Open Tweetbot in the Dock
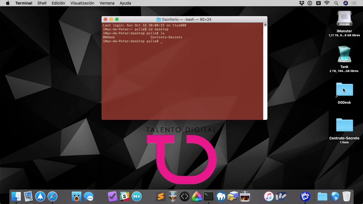Viewport: 363px width, 204px height. click(x=77, y=196)
